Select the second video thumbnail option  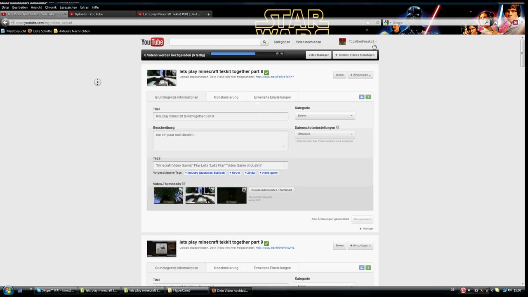[x=200, y=196]
